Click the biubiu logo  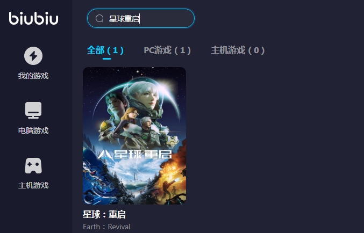click(x=33, y=18)
